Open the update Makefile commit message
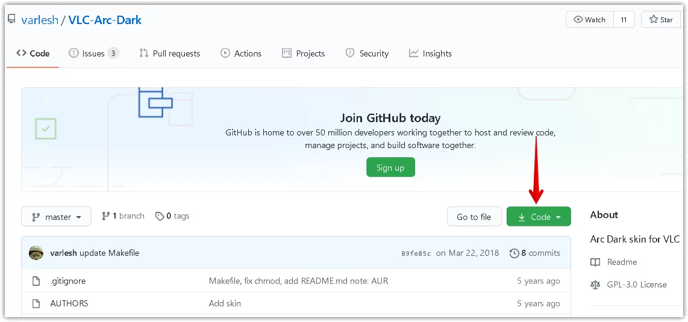 (x=109, y=253)
